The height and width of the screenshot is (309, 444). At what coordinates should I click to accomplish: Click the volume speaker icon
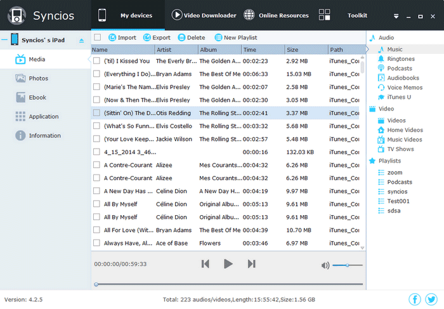pyautogui.click(x=325, y=265)
